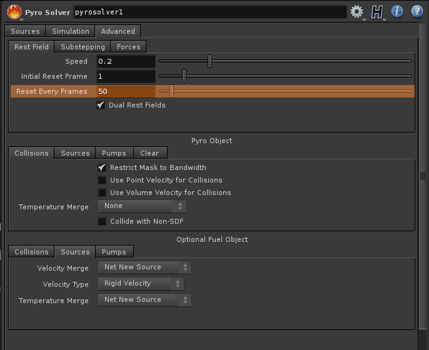Image resolution: width=429 pixels, height=350 pixels.
Task: Open the Pyro Object Clear tab
Action: [x=149, y=153]
